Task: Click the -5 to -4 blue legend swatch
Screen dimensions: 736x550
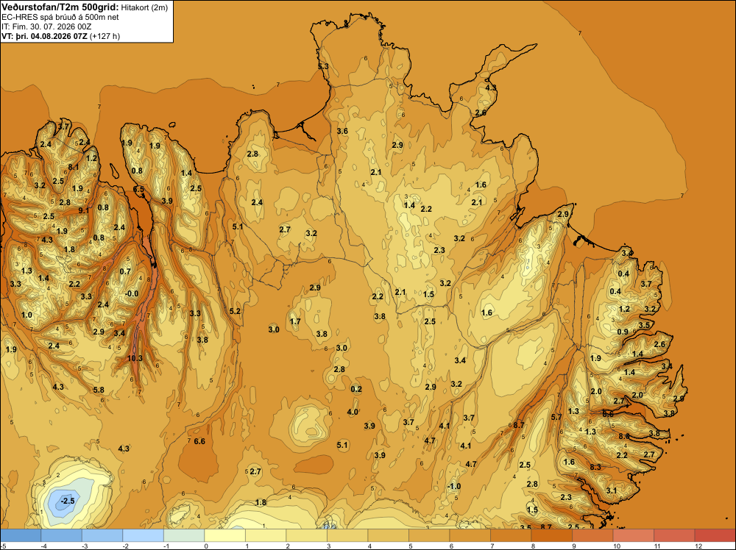Action: [x=21, y=535]
